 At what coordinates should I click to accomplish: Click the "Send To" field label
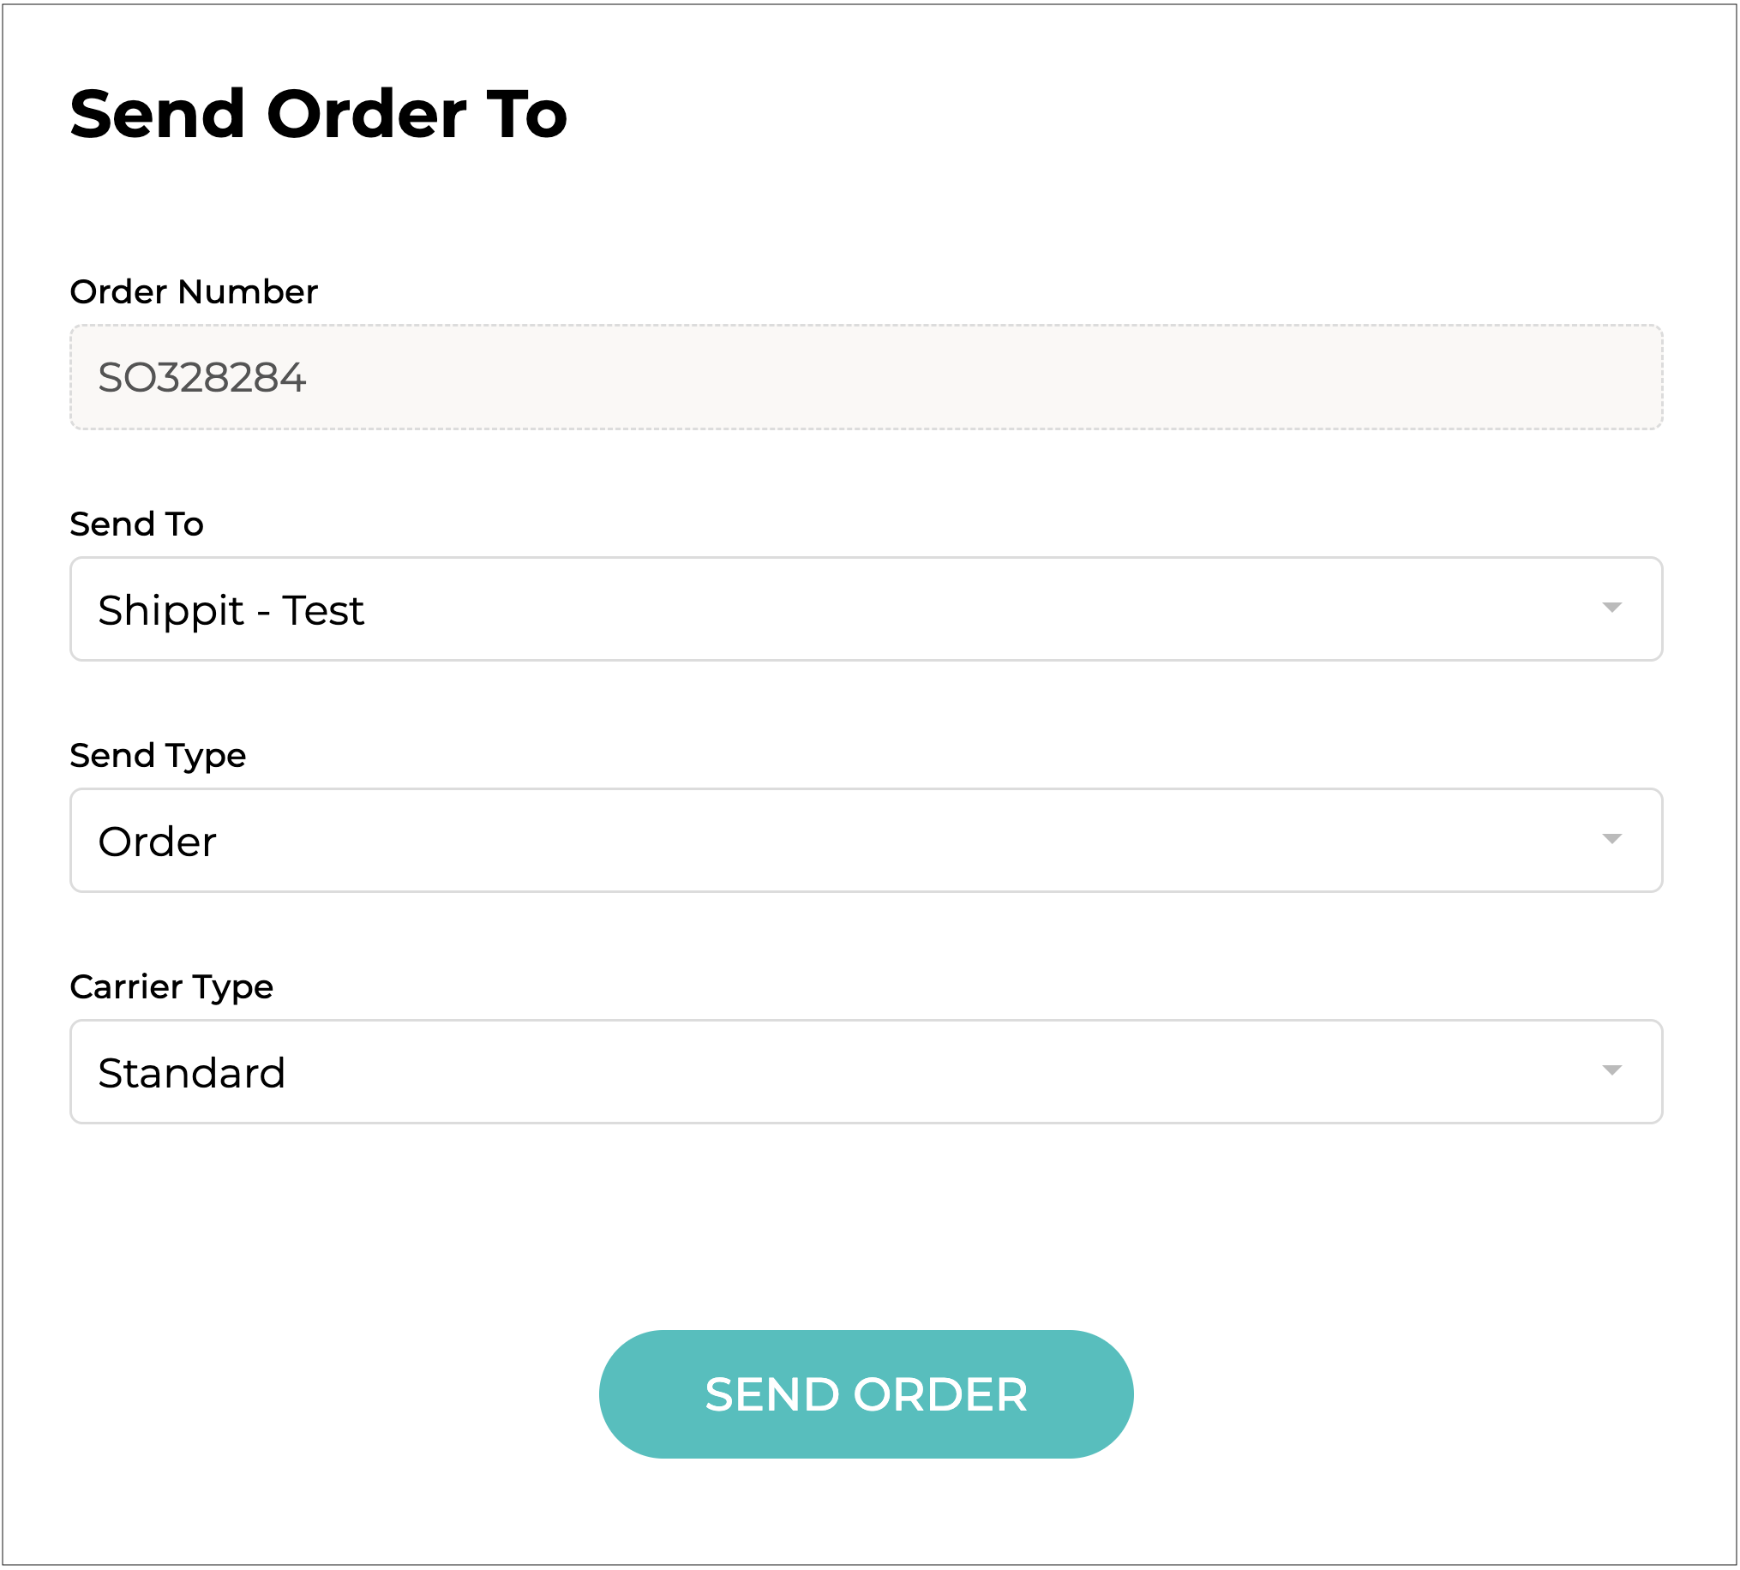pos(136,524)
